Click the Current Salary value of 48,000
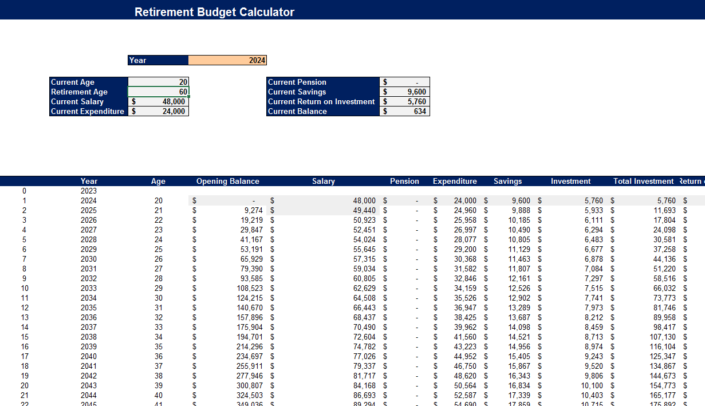 (x=159, y=101)
